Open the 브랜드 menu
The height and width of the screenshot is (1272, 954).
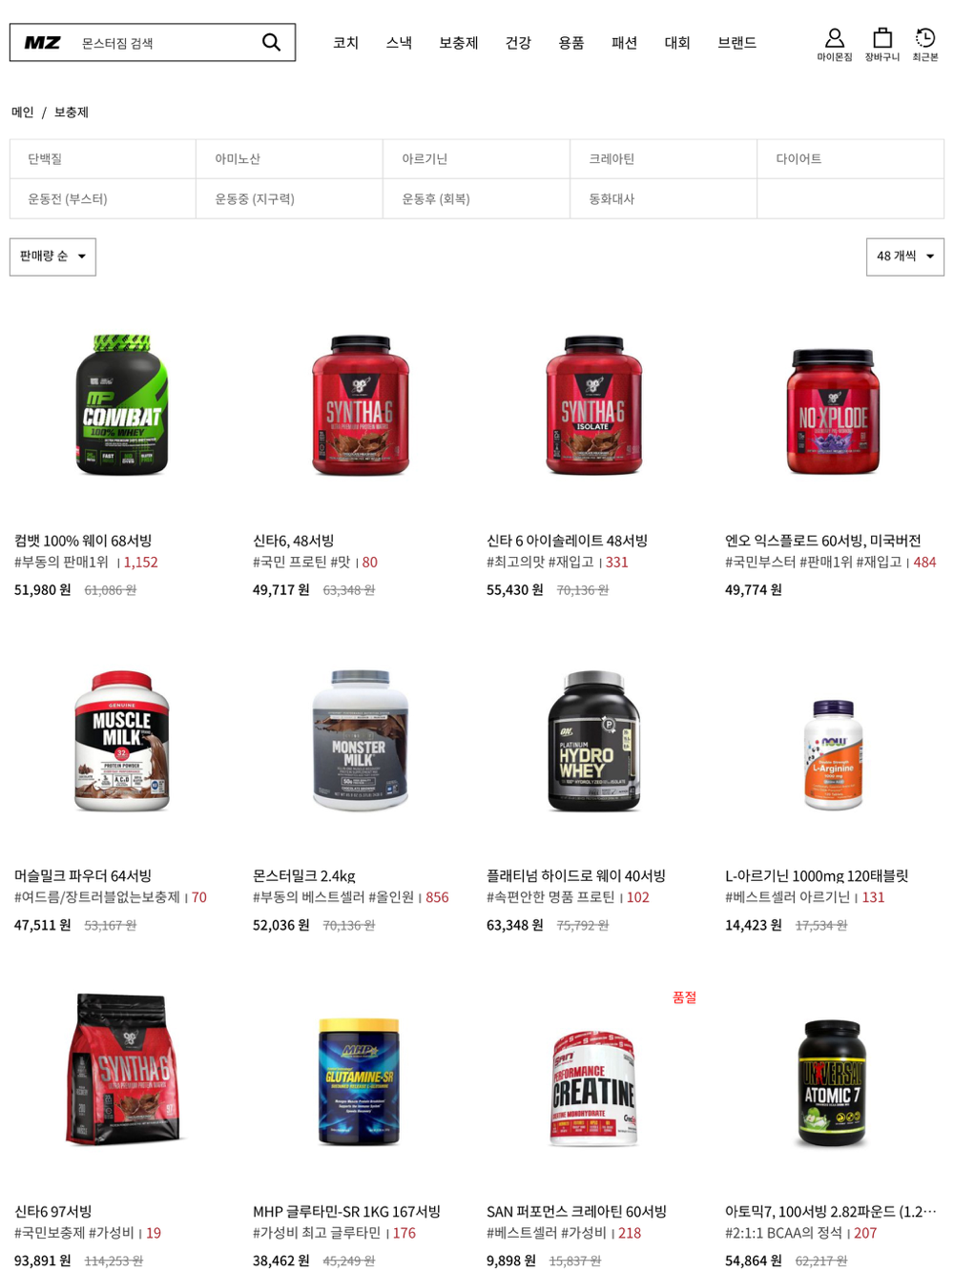[x=736, y=43]
